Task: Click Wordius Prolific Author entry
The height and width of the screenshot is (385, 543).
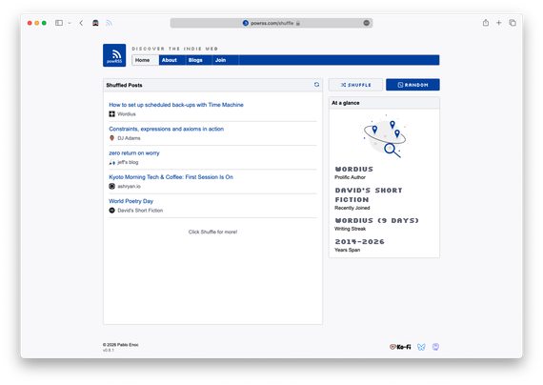Action: point(354,172)
